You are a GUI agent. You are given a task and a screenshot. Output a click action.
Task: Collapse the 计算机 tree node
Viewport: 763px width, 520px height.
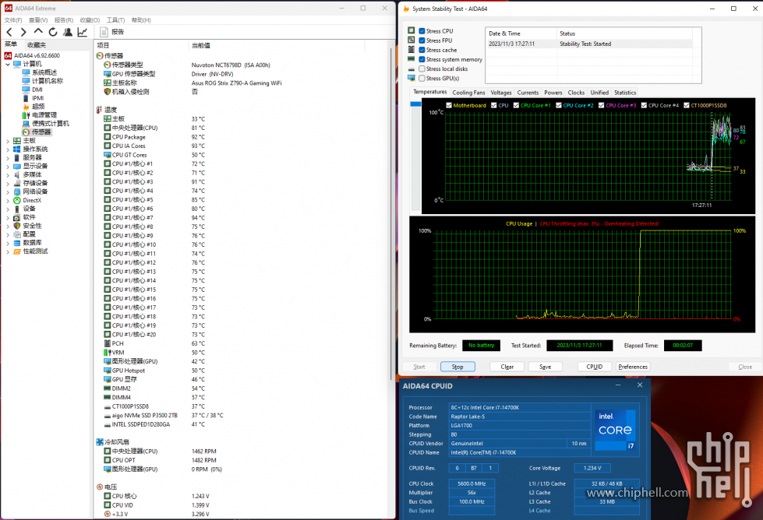point(8,64)
